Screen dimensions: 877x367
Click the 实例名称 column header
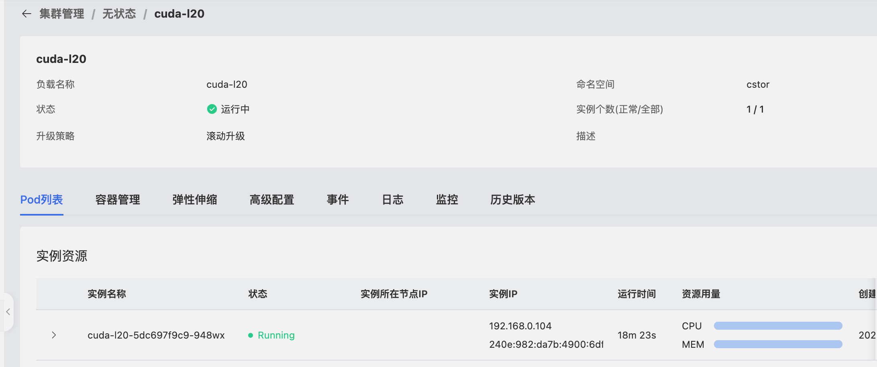click(x=107, y=294)
